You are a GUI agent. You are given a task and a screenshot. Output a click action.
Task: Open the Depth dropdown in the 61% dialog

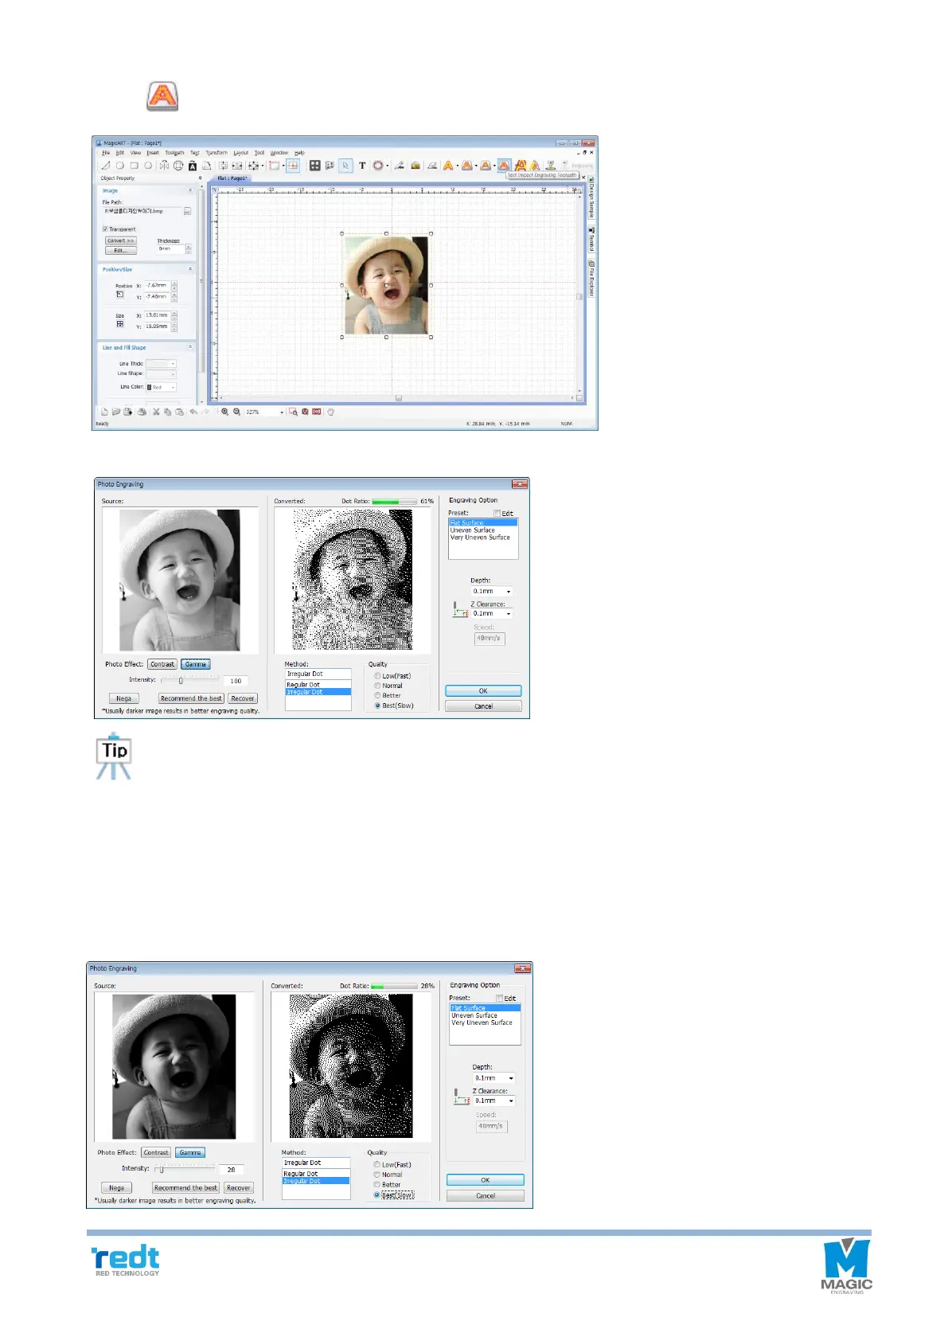(x=509, y=592)
